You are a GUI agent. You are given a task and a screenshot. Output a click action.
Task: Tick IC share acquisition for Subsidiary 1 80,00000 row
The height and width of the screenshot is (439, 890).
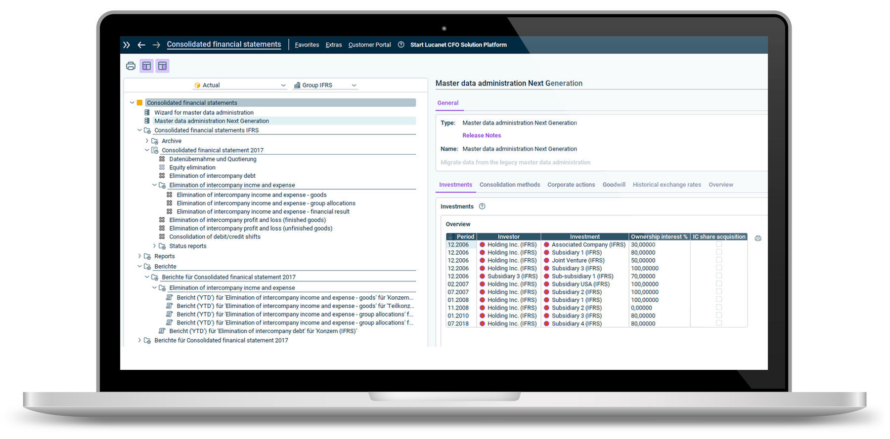[x=719, y=252]
